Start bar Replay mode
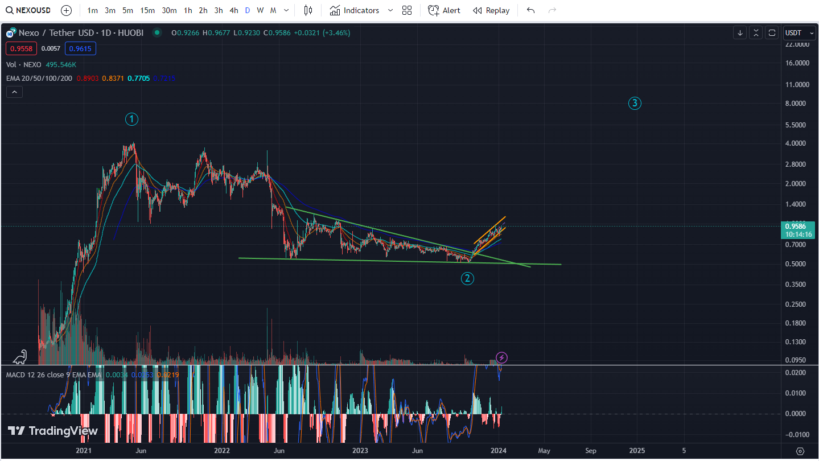Image resolution: width=819 pixels, height=461 pixels. [x=491, y=10]
